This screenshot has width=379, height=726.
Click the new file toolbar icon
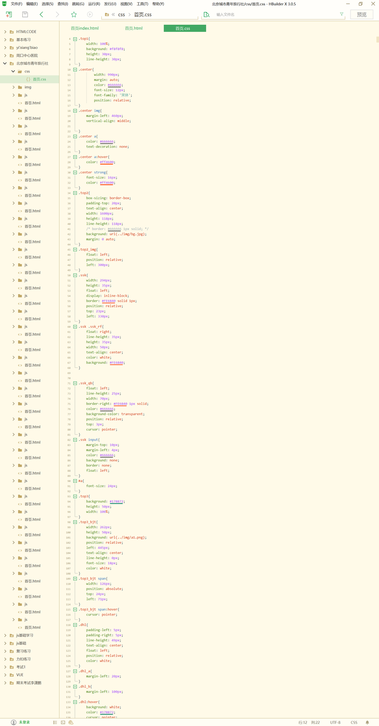pos(9,14)
